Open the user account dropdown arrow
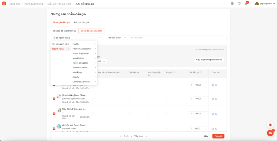Image resolution: width=277 pixels, height=141 pixels. pyautogui.click(x=274, y=3)
